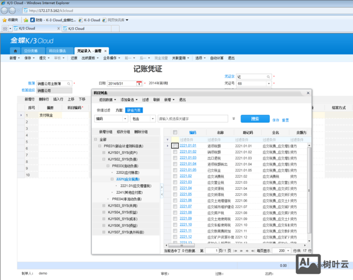Collapse the KJYS02_SYS(负债) tree node
This screenshot has height=280, width=353.
point(104,159)
